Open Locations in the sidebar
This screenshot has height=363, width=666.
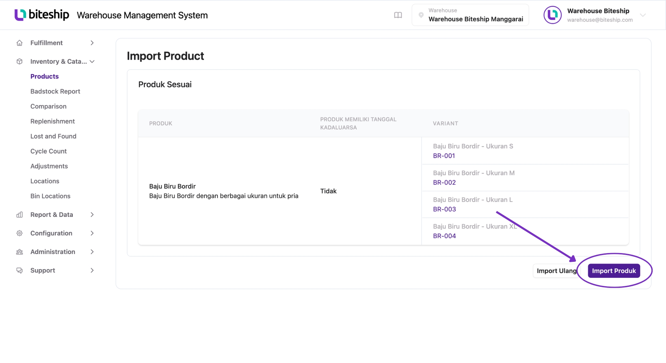tap(45, 181)
